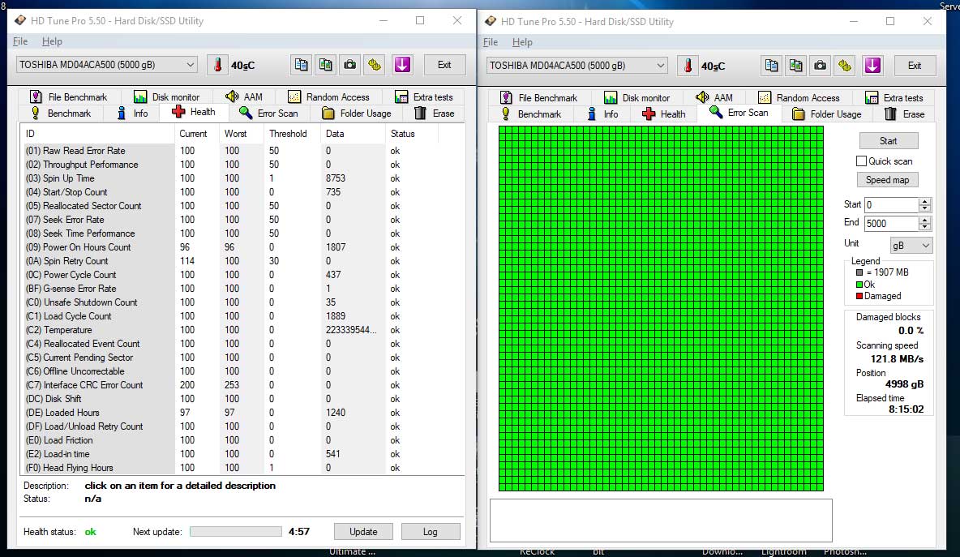
Task: Show the Info tab in left window
Action: [x=132, y=114]
